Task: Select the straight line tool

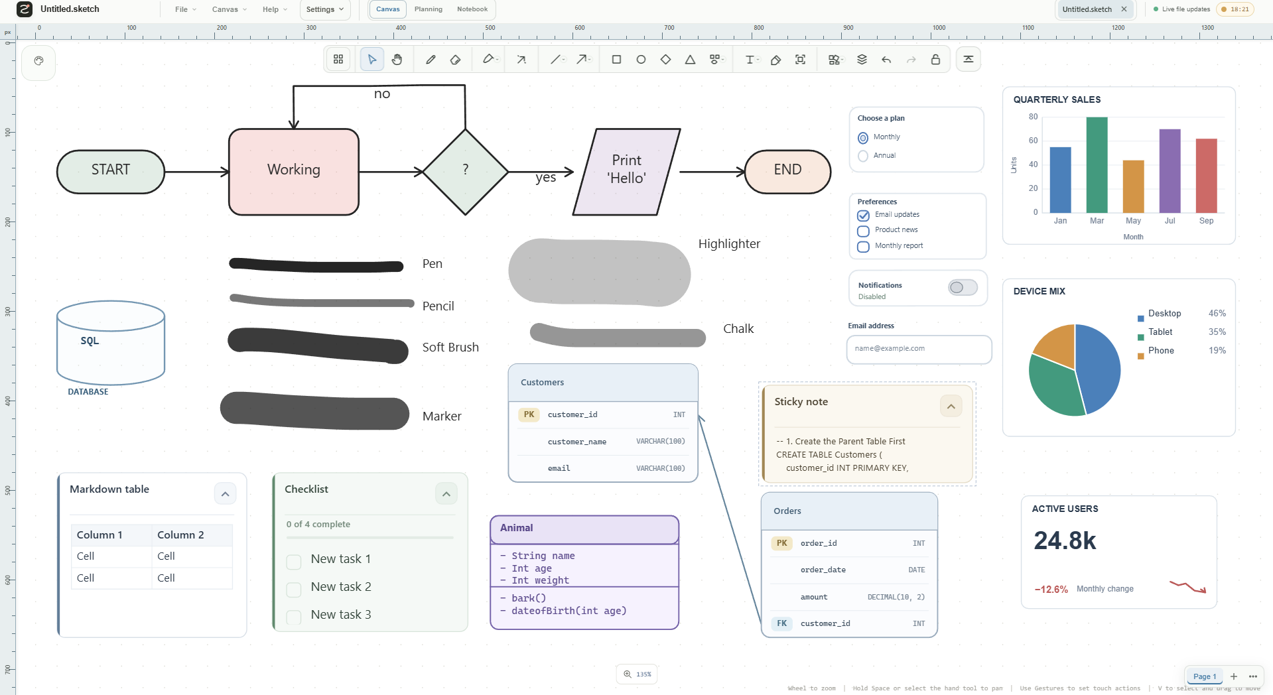Action: 557,60
